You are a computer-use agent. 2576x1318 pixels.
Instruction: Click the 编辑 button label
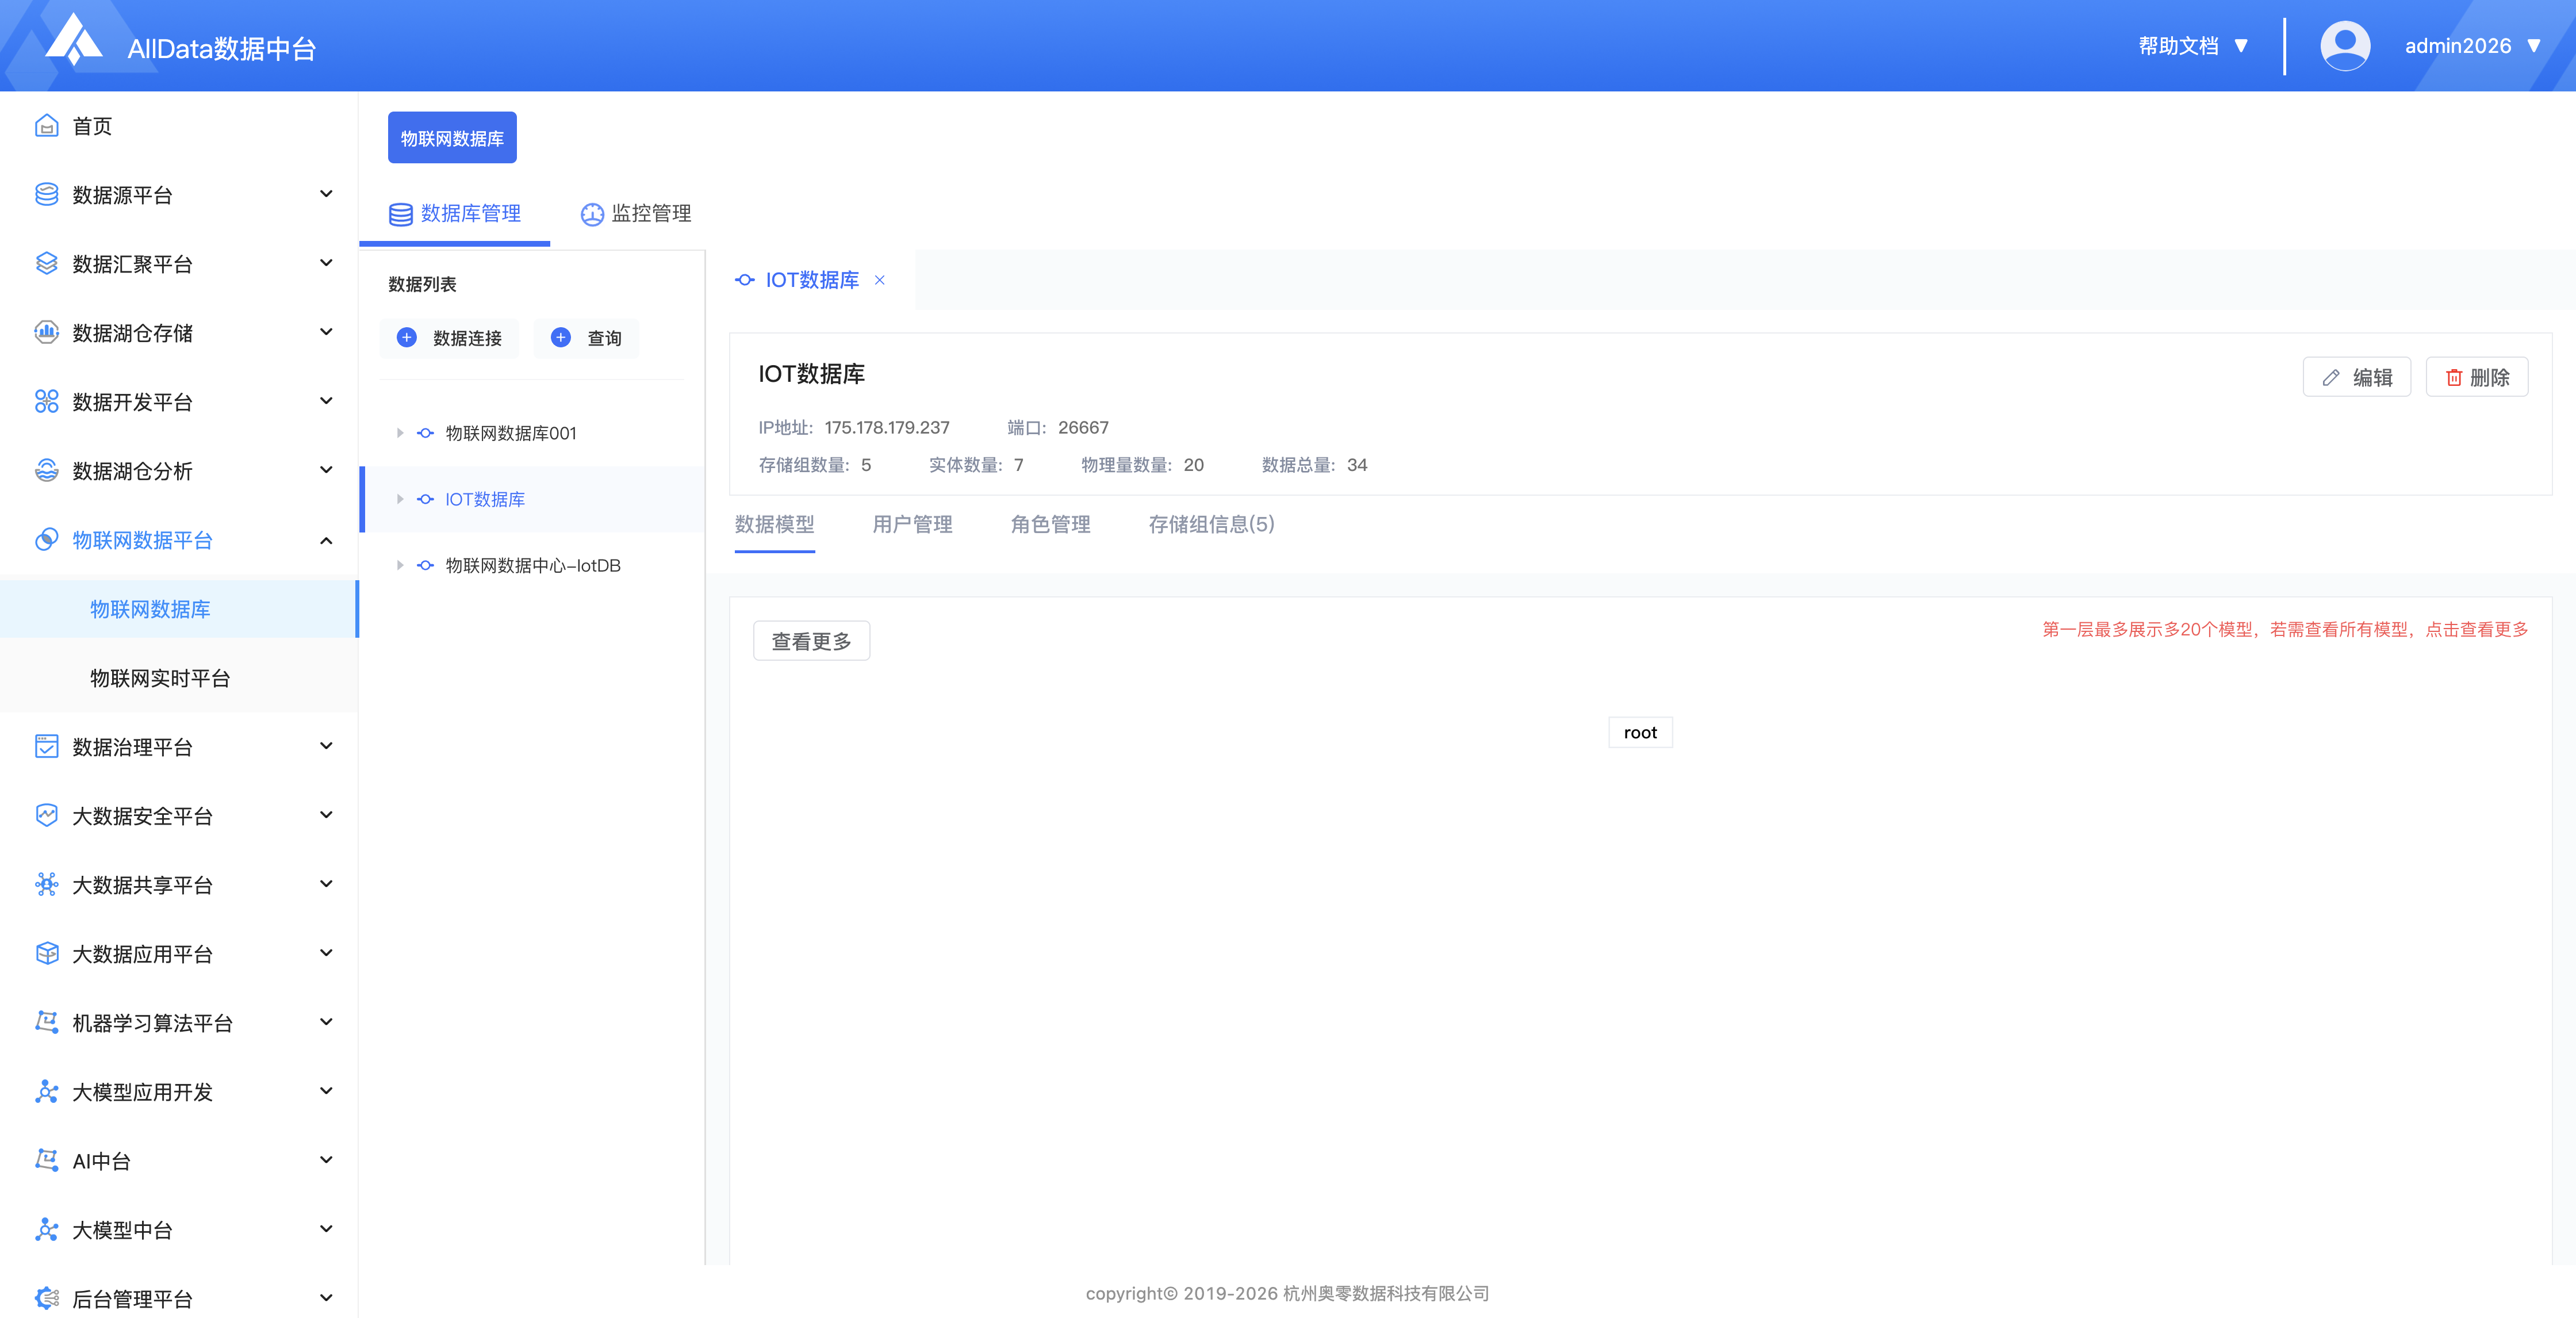(x=2372, y=377)
